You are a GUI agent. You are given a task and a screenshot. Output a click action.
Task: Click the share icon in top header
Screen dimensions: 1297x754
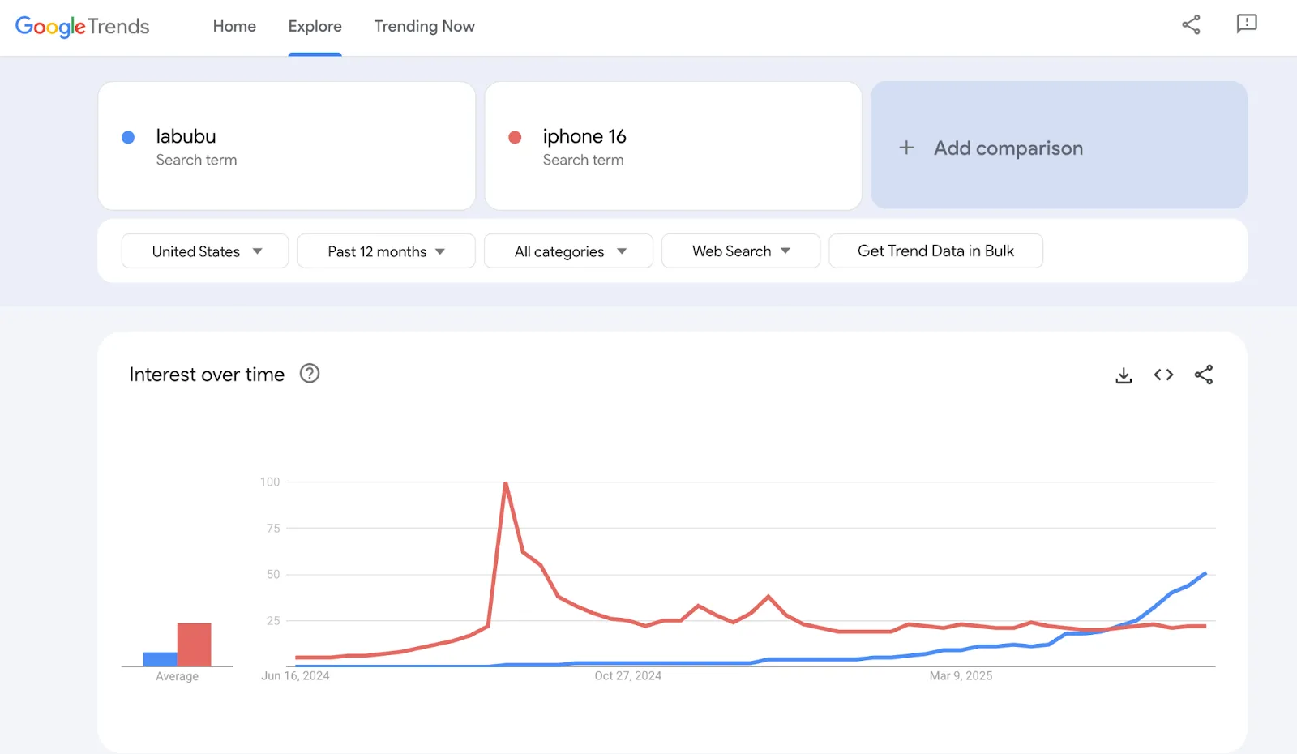point(1191,24)
